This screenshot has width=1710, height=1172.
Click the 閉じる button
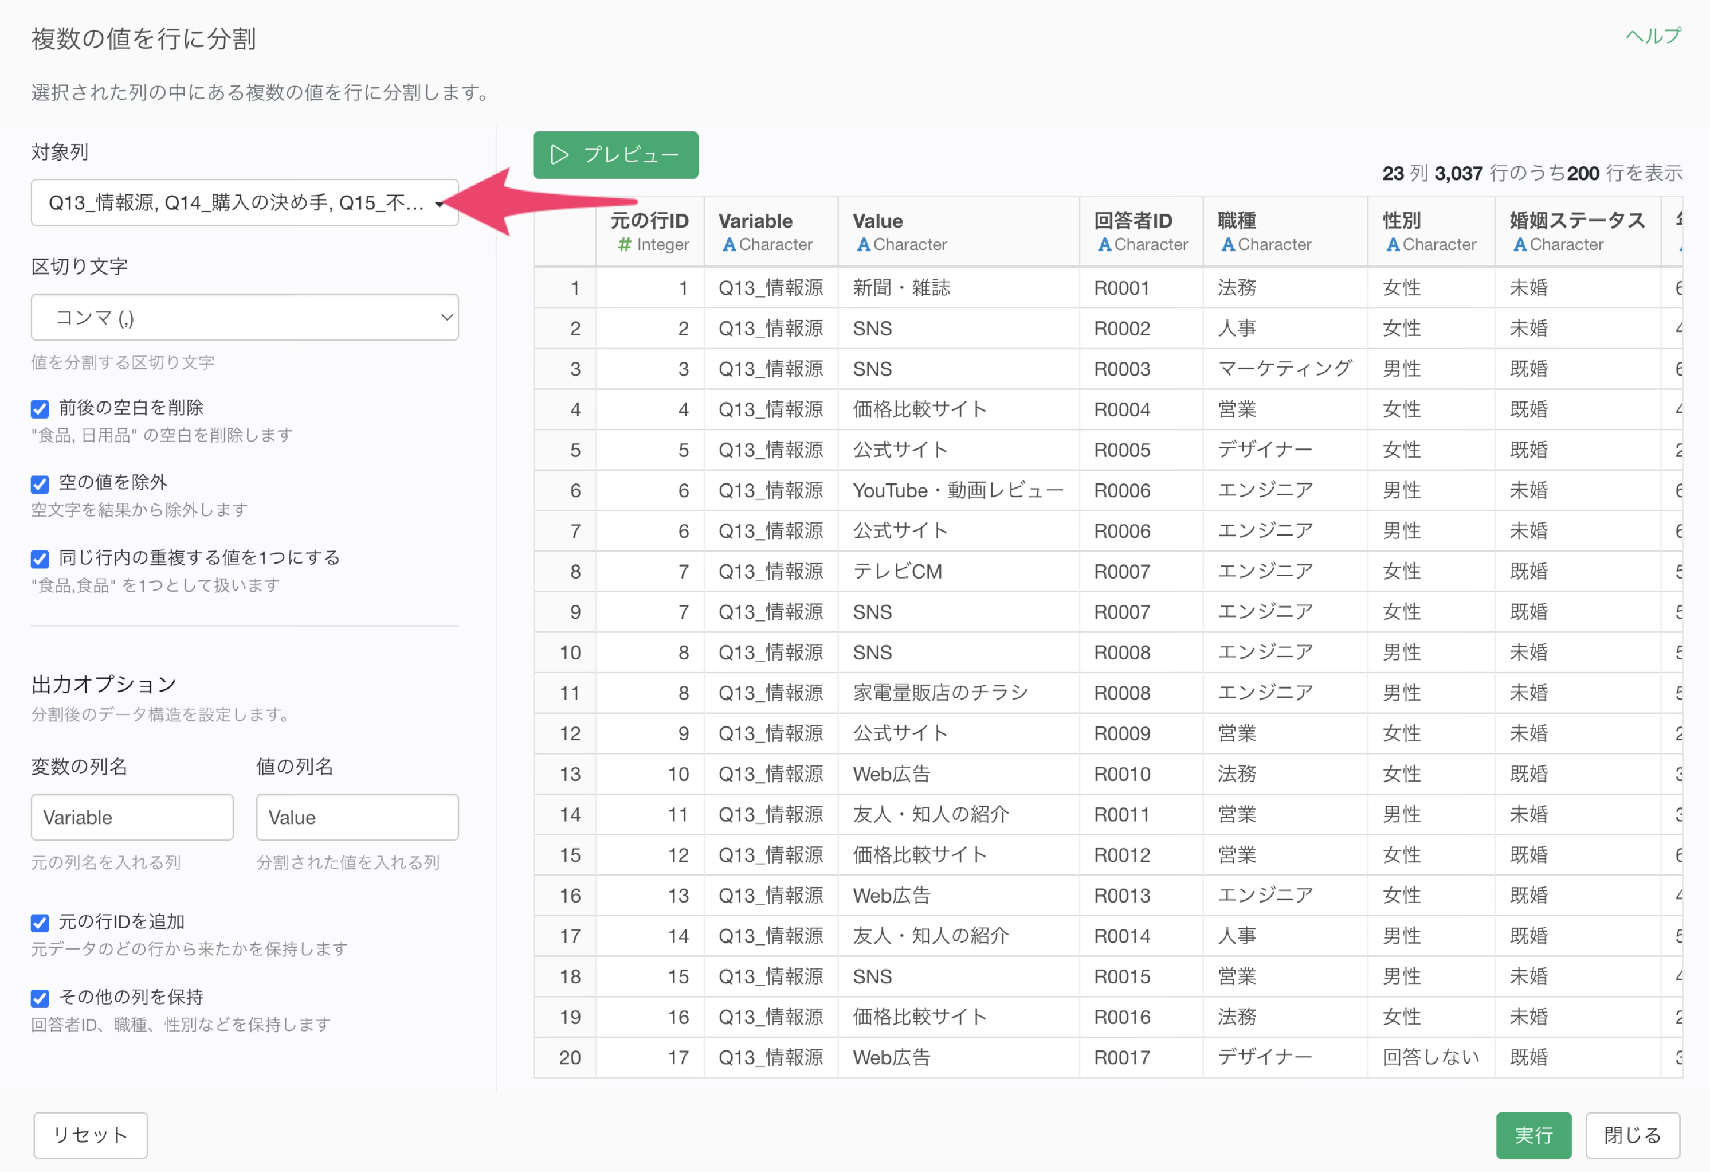(1632, 1135)
